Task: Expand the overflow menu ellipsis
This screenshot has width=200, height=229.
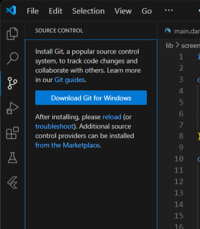Action: point(169,10)
